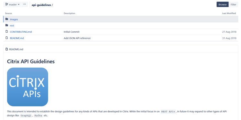Click the Source column header
The image size is (241, 120).
pos(8,13)
